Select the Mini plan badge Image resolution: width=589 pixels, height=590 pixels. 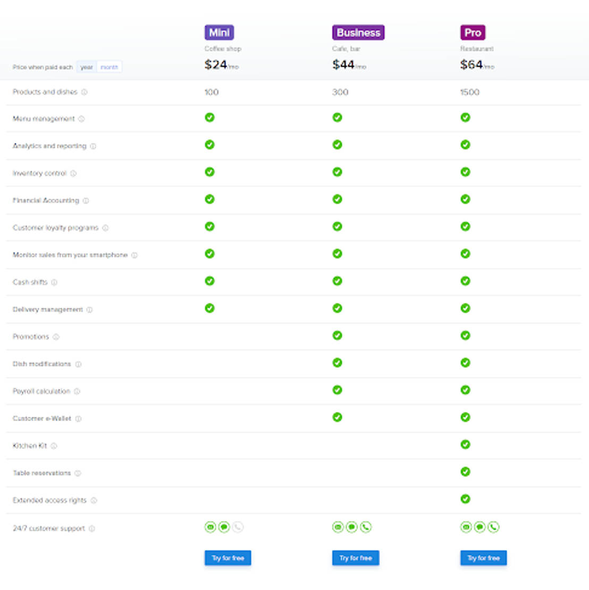click(219, 32)
